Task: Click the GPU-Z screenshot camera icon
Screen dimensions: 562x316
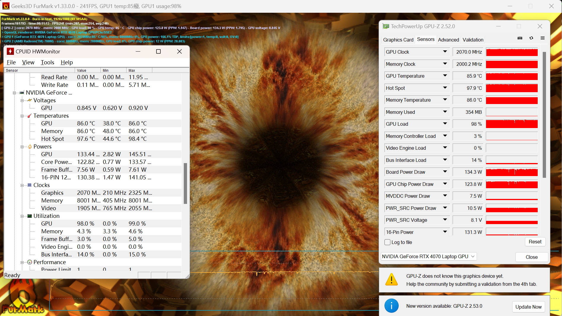Action: click(520, 38)
